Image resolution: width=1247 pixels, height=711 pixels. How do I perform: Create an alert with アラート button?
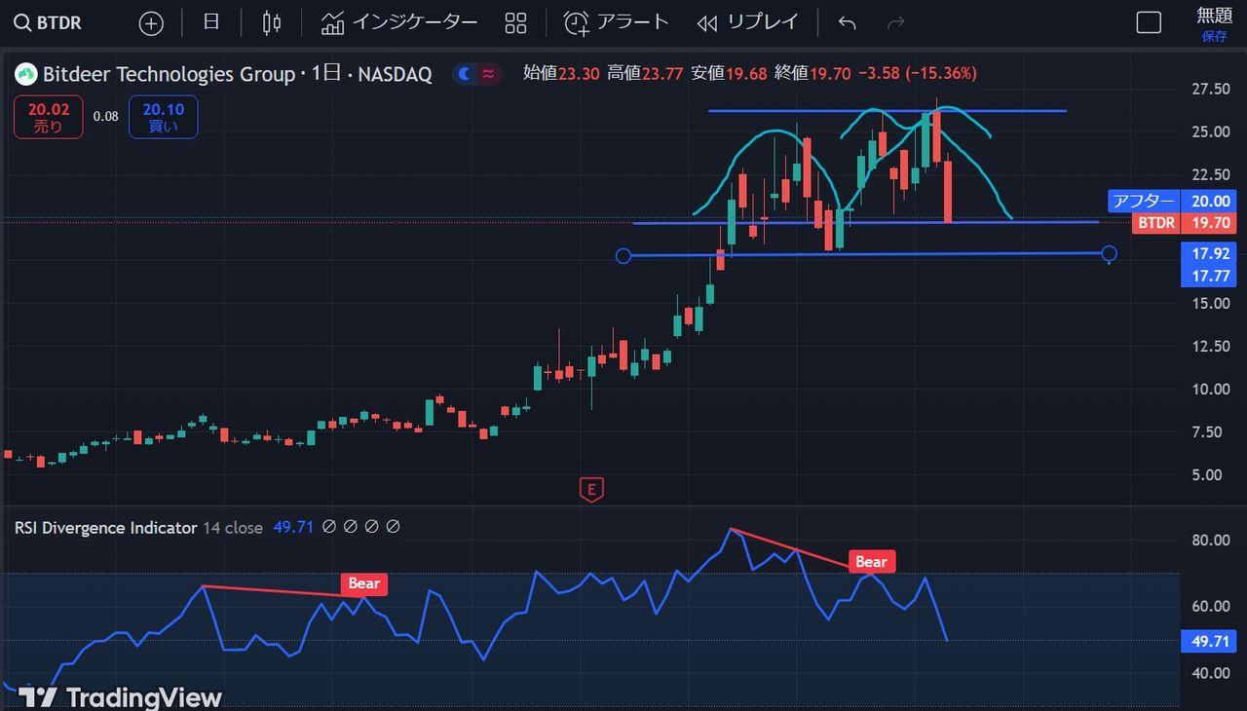click(x=618, y=22)
